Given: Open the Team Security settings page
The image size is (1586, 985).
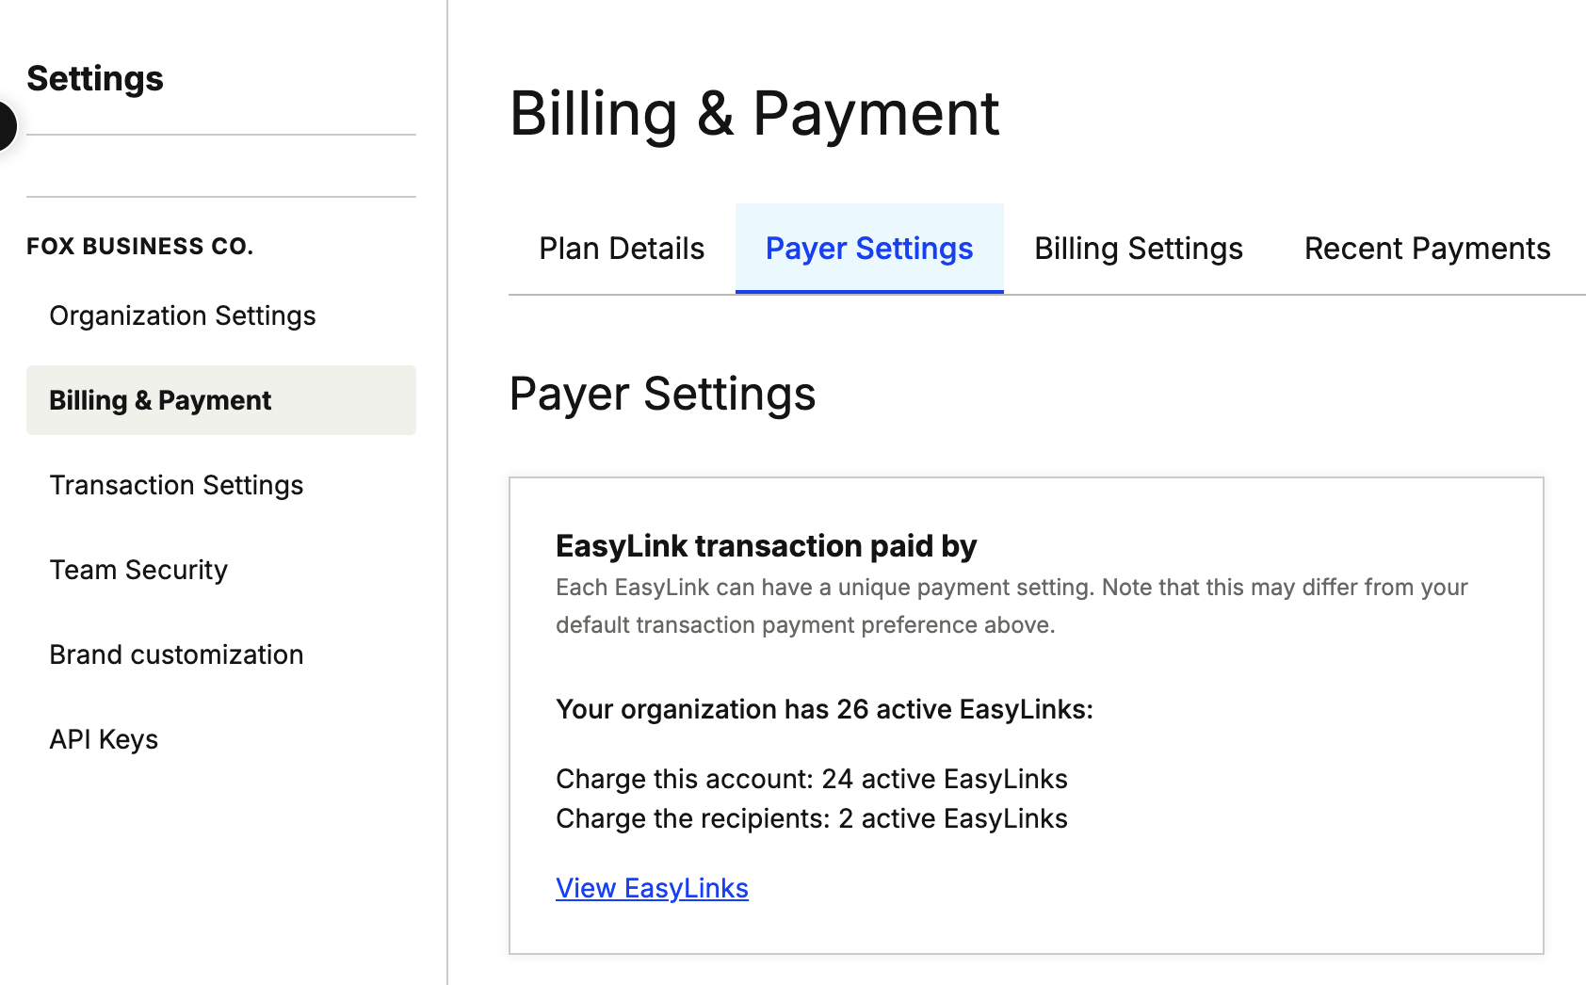Looking at the screenshot, I should [221, 570].
